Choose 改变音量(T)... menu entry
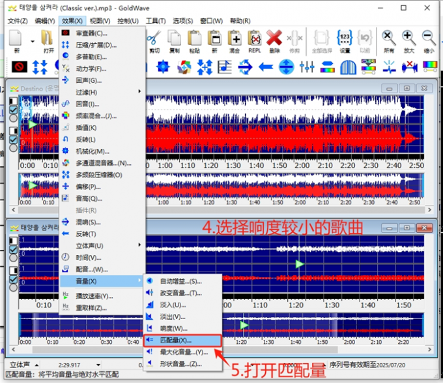The image size is (443, 383). coord(182,293)
